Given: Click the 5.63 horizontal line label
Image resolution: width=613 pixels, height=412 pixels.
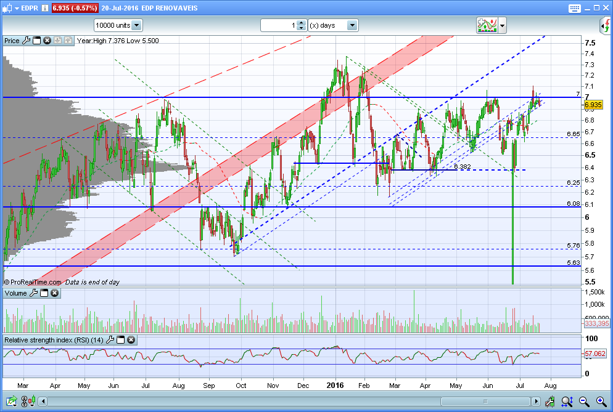Looking at the screenshot, I should coord(573,262).
